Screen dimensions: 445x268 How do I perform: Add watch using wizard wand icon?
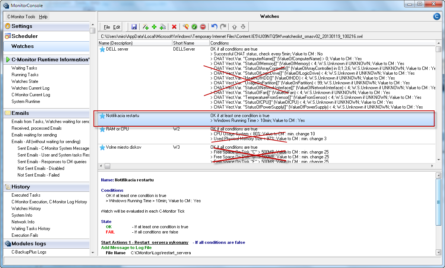point(146,27)
